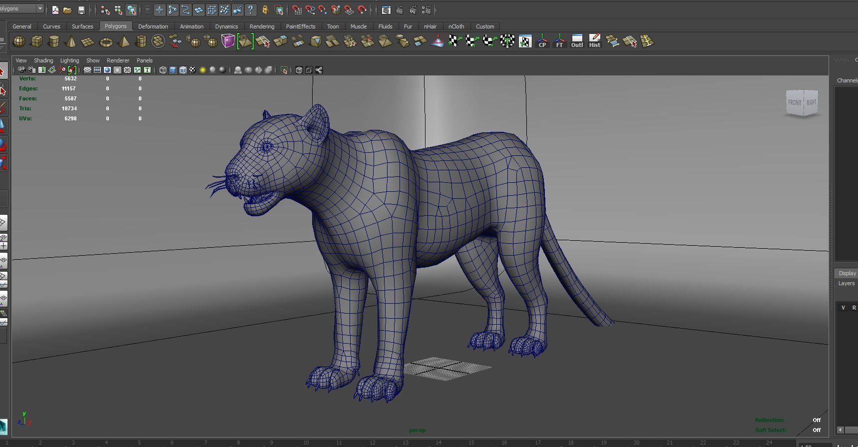Open the viewport Show menu

93,60
